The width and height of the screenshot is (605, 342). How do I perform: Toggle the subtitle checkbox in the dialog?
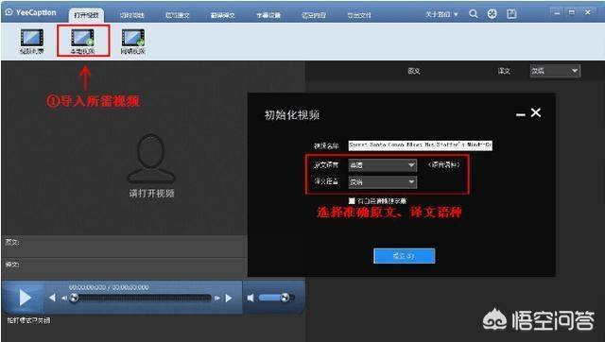(352, 201)
